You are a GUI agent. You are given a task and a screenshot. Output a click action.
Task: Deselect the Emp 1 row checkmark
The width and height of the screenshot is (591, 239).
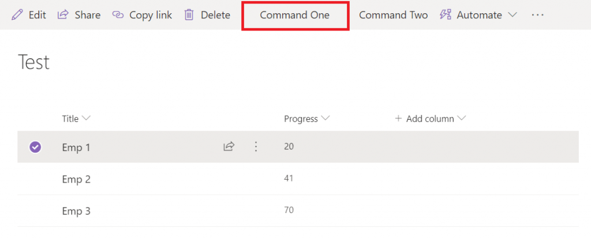(35, 147)
